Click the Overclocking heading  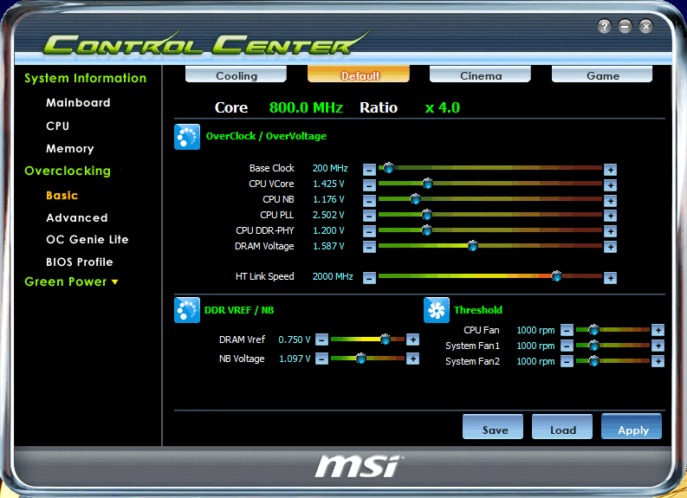pos(68,171)
